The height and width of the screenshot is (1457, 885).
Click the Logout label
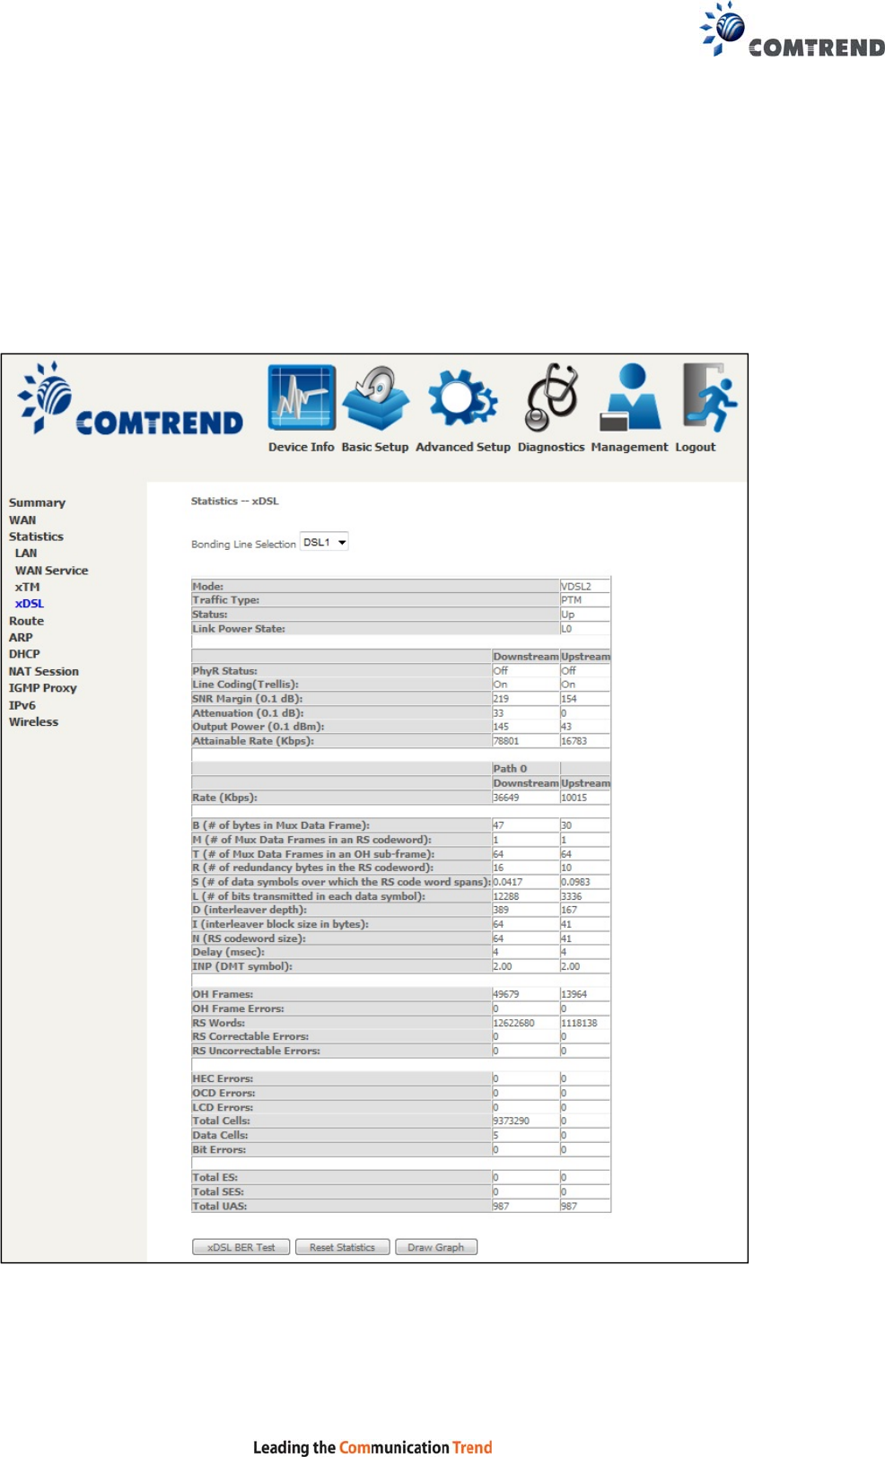tap(696, 447)
